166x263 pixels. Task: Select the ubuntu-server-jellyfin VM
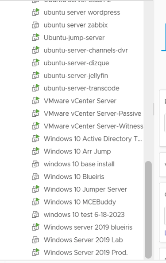click(x=76, y=76)
